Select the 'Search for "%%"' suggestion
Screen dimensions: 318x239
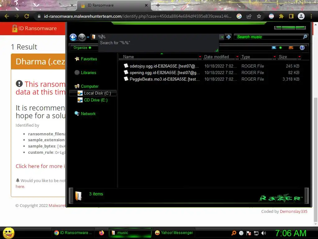click(115, 43)
